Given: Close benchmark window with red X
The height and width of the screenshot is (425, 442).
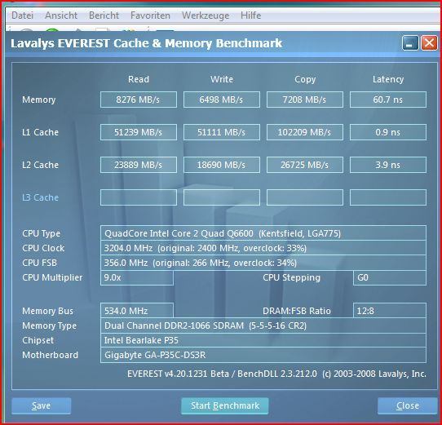Looking at the screenshot, I should pos(429,43).
